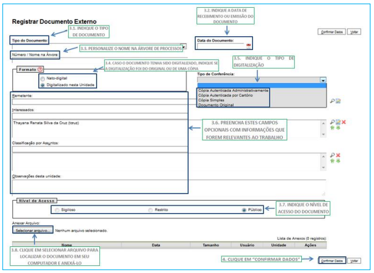Click magnifier icon next to Classificação por Assuntos
The height and width of the screenshot is (273, 374).
point(332,155)
